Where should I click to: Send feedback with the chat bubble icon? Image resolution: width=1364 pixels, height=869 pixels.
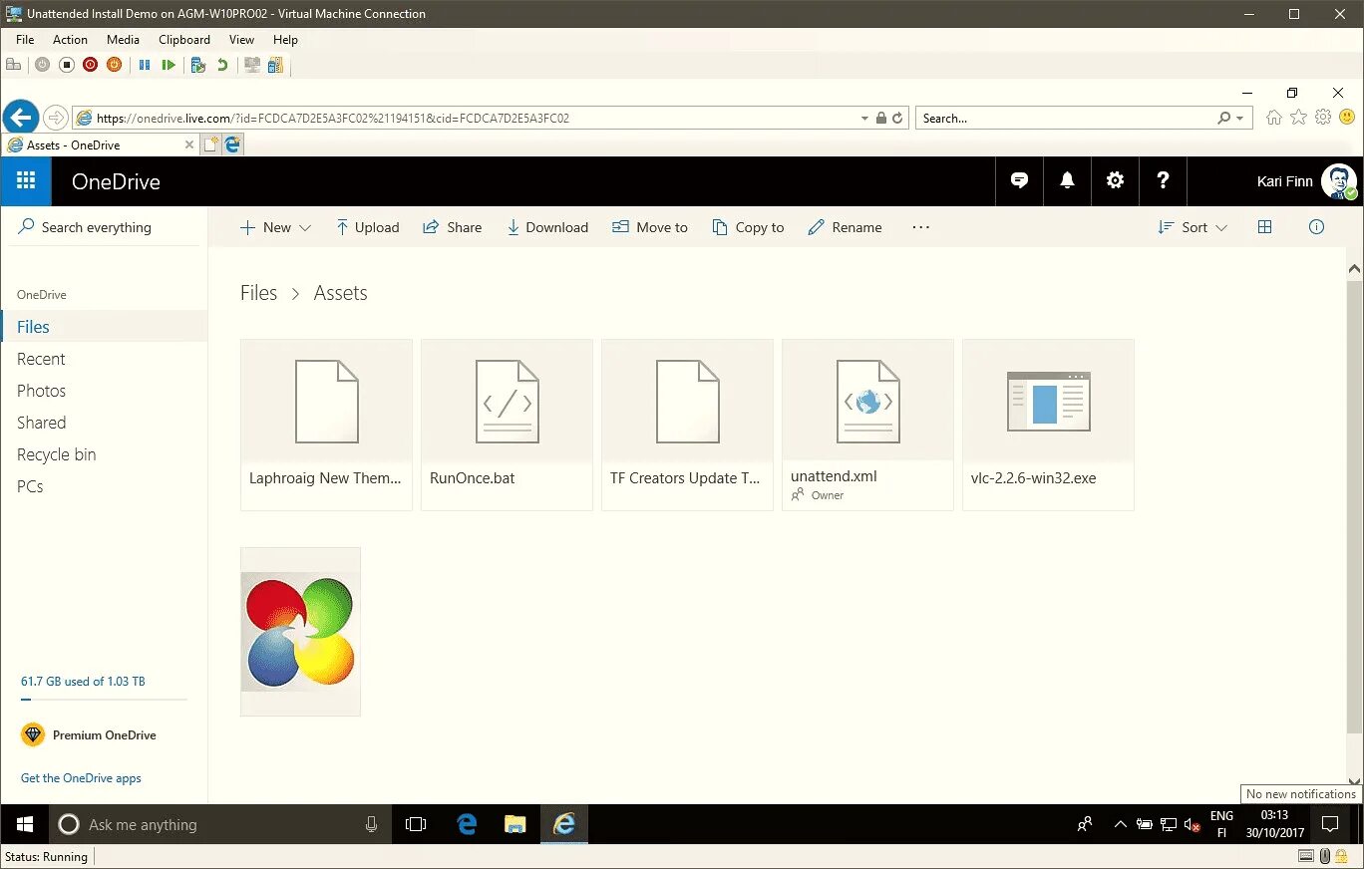[1019, 180]
